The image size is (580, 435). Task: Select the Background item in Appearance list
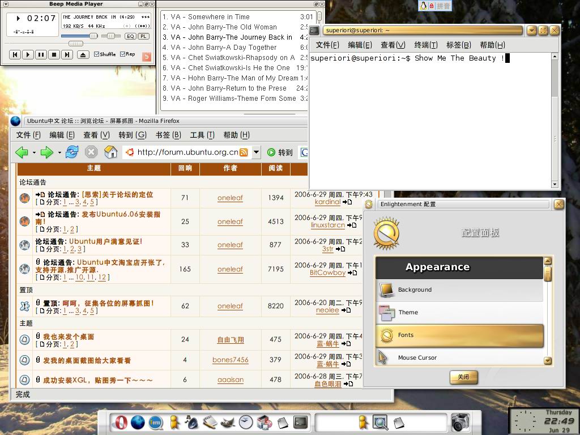[459, 290]
